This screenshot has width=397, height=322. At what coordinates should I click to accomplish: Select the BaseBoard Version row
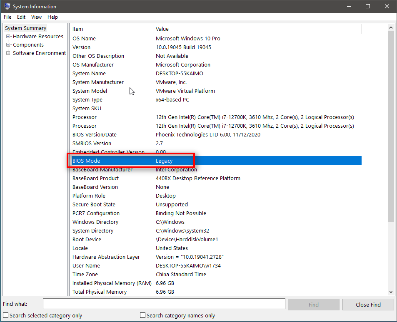(216, 187)
